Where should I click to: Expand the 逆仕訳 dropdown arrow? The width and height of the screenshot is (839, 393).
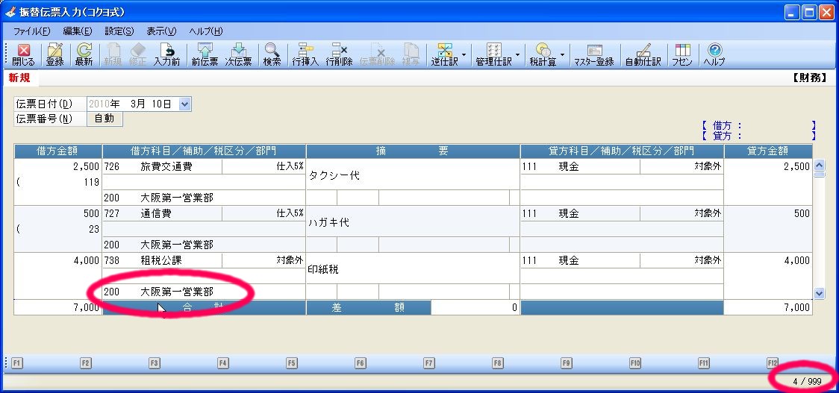pos(464,54)
